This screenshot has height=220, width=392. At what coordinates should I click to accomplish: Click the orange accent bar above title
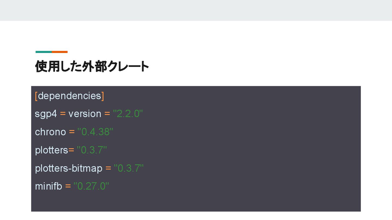coord(60,52)
